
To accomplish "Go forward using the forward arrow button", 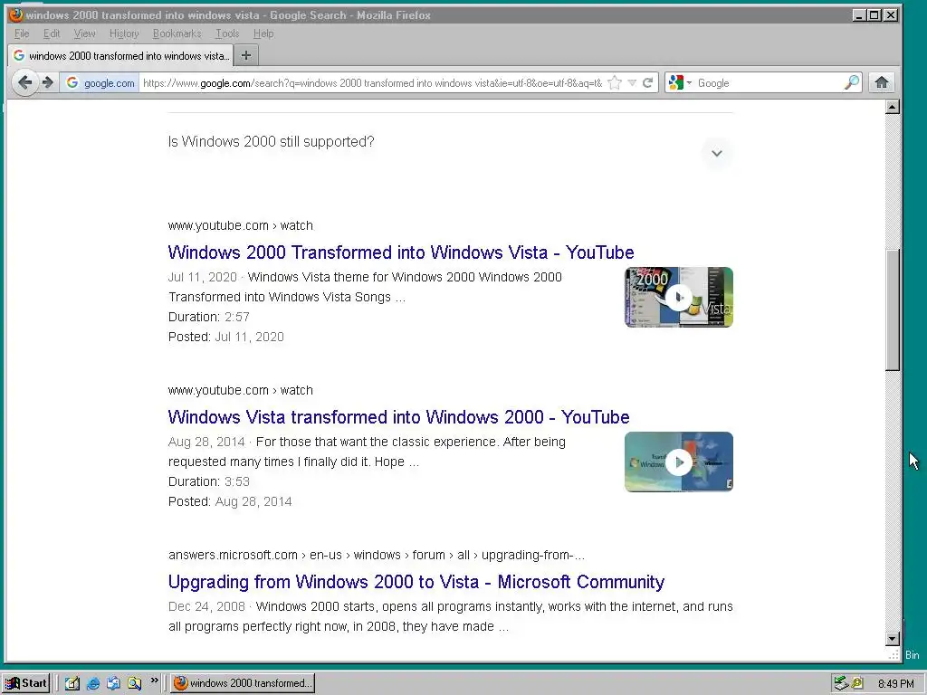I will (x=48, y=82).
